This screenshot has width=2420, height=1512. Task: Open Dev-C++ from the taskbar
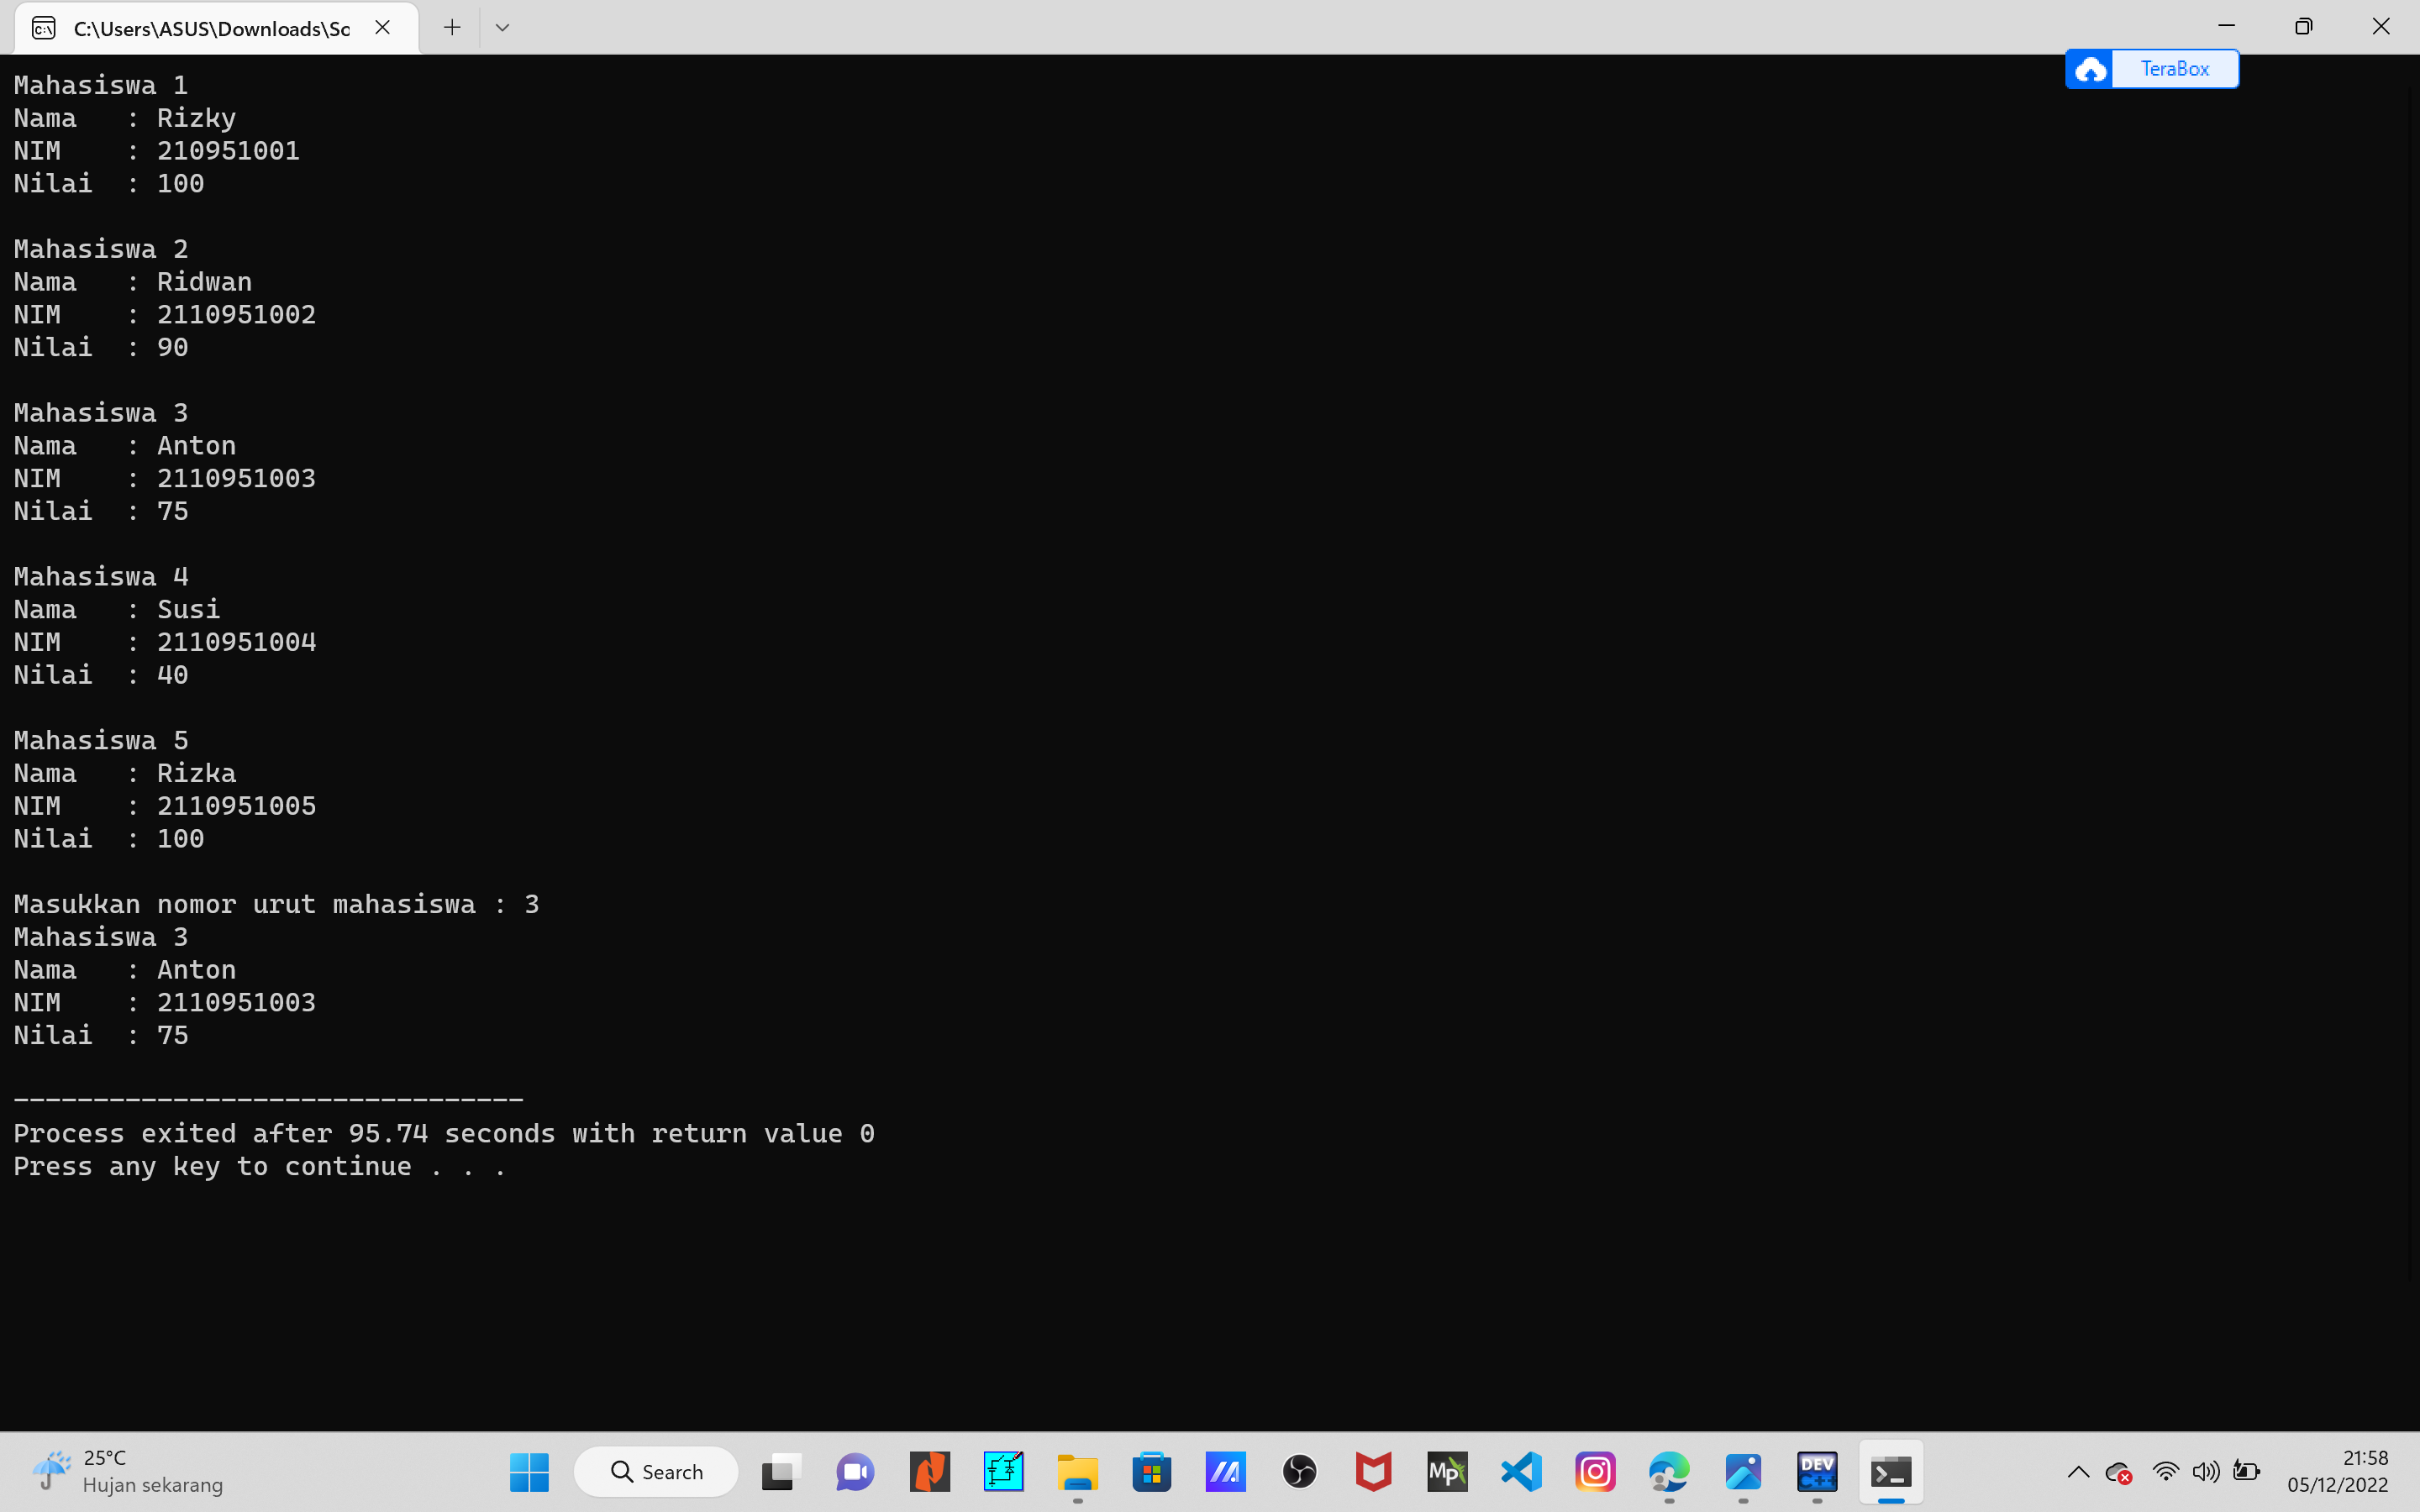pyautogui.click(x=1817, y=1471)
